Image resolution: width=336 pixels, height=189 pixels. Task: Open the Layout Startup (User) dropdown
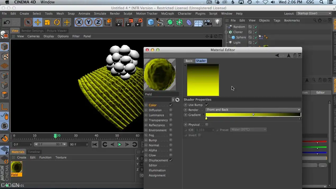click(x=314, y=13)
